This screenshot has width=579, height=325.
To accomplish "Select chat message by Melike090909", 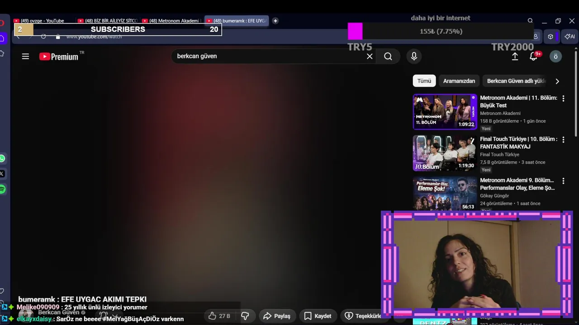I will pos(82,307).
